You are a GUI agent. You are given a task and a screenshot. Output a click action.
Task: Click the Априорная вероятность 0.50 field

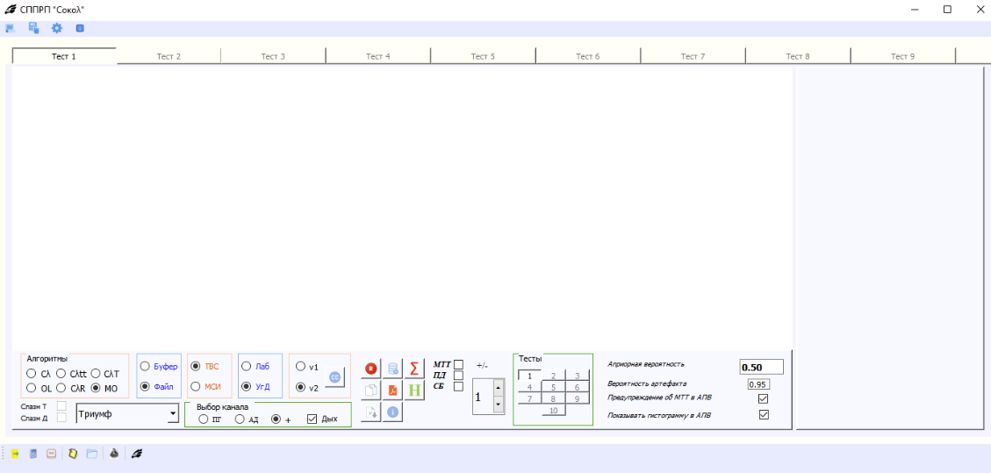[761, 368]
